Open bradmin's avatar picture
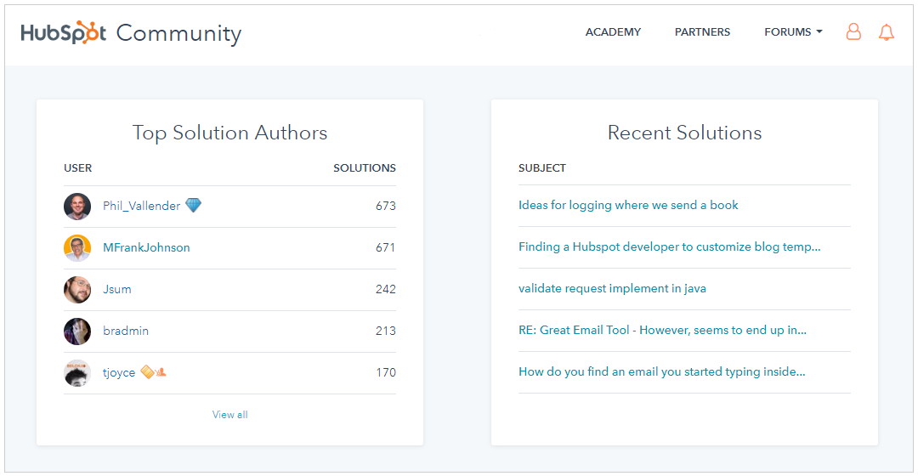Screen dimensions: 918x476 click(x=77, y=331)
